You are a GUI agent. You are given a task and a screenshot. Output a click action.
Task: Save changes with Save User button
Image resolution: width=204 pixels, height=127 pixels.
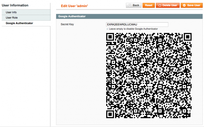coord(191,5)
